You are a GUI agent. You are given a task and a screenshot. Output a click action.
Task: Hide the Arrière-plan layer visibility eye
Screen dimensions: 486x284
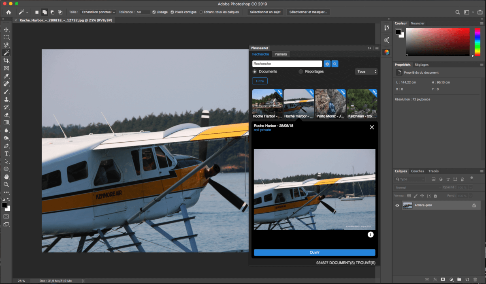pyautogui.click(x=397, y=205)
